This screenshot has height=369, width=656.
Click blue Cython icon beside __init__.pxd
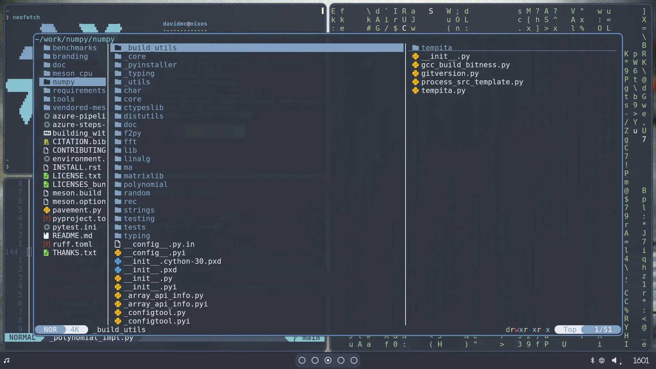point(118,270)
